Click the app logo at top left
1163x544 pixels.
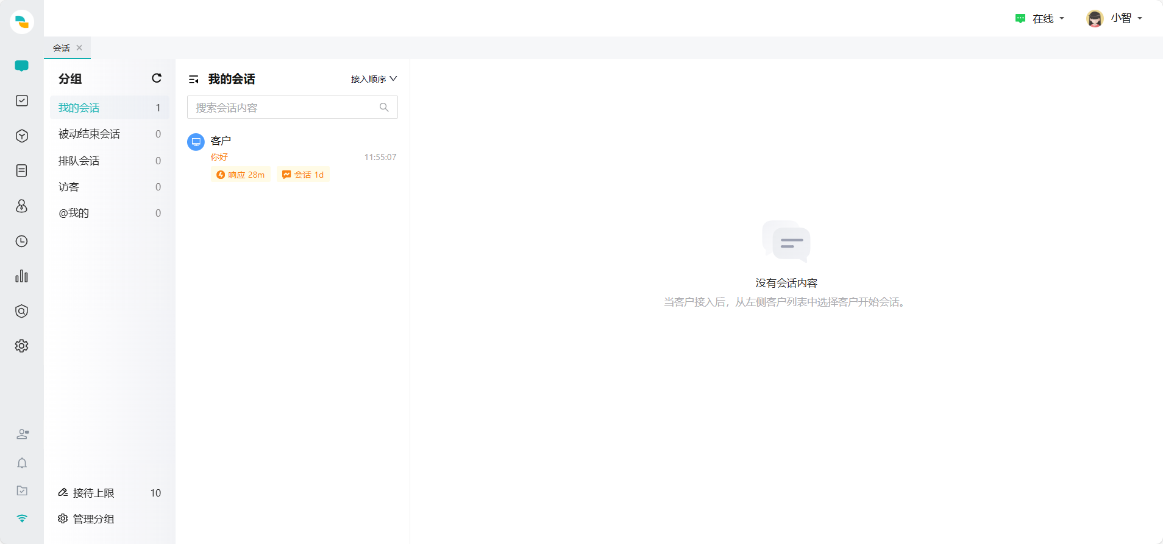22,22
